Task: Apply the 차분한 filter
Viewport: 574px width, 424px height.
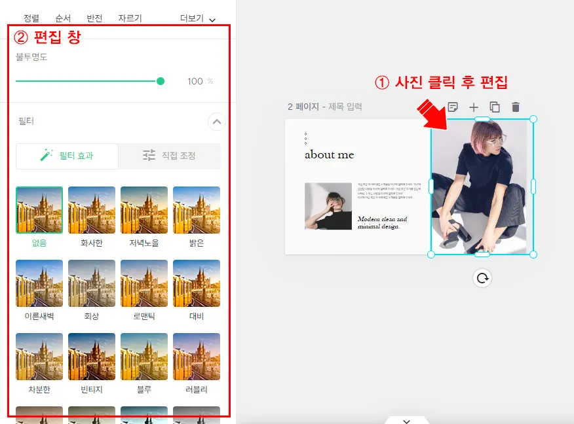Action: click(x=39, y=357)
